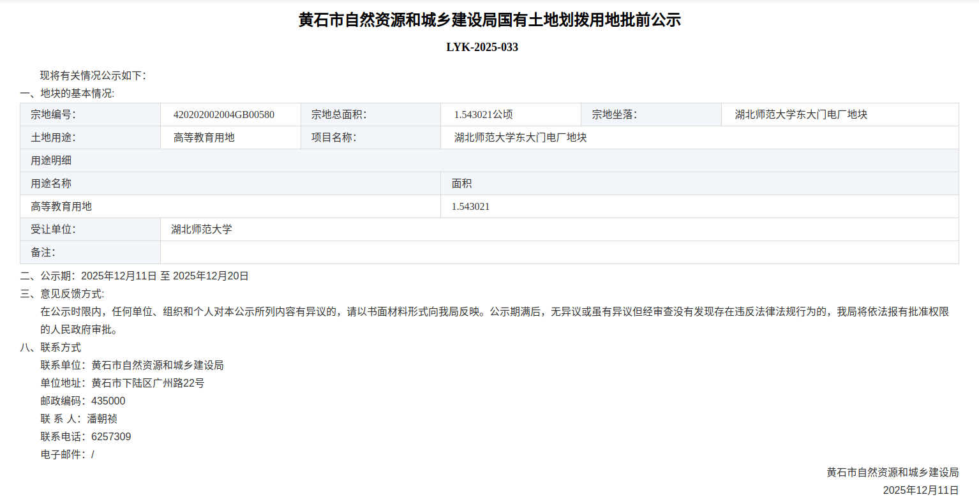This screenshot has height=497, width=979.
Task: Click the contact person name 潘朝祯
Action: tap(102, 419)
